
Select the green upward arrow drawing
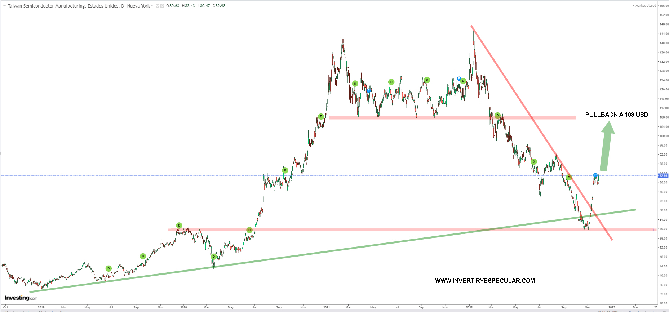click(606, 146)
